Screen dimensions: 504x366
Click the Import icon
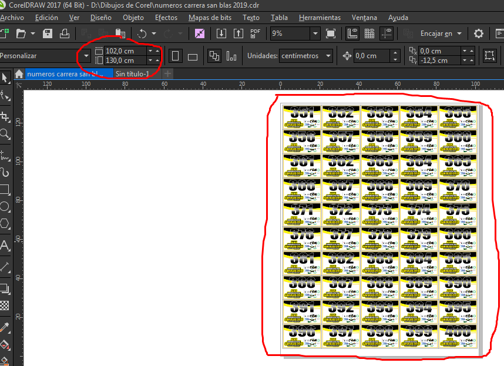point(221,33)
